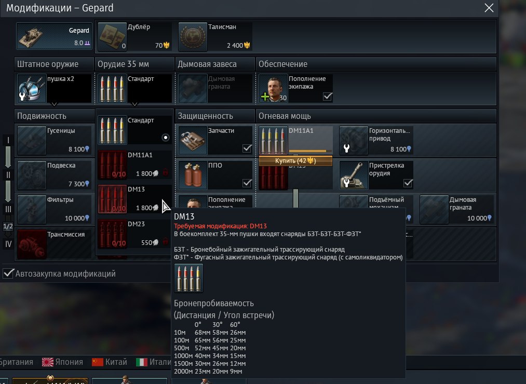
Task: Click the Горизонтальный привод icon
Action: point(354,141)
